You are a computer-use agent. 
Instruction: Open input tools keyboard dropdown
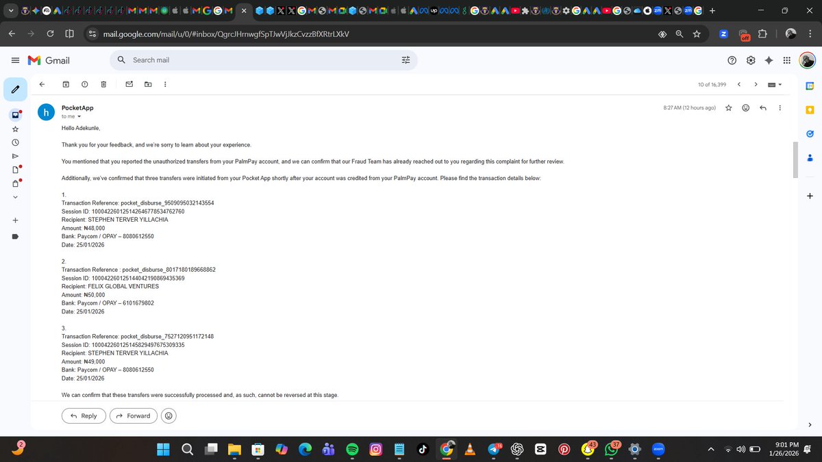click(775, 85)
